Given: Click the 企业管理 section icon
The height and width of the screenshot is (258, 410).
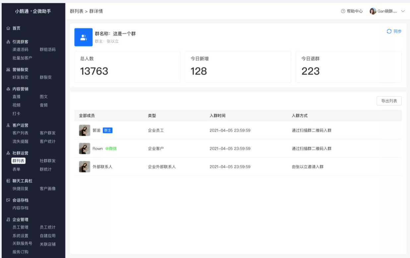Looking at the screenshot, I should [x=8, y=219].
